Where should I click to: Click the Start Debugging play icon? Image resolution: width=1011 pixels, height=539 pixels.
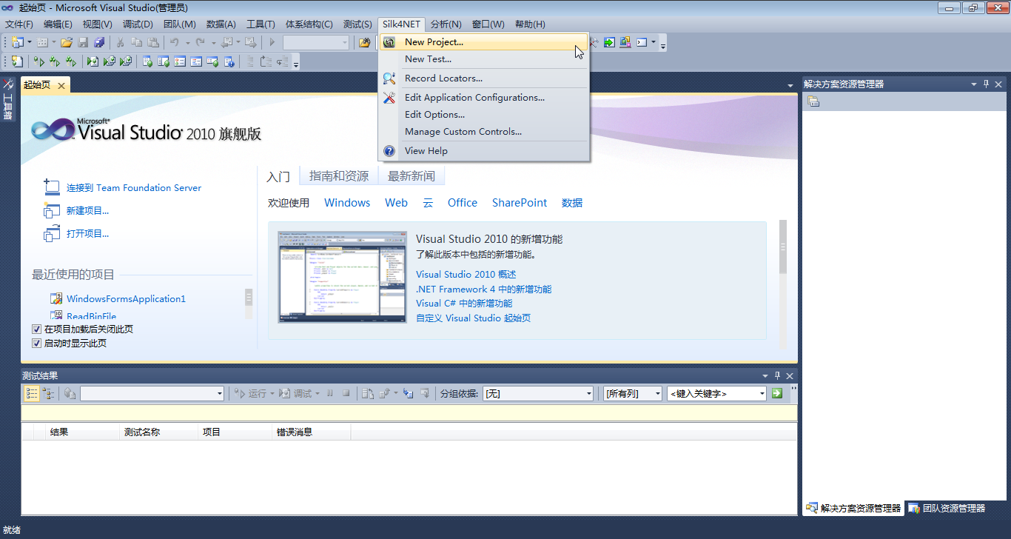point(272,42)
